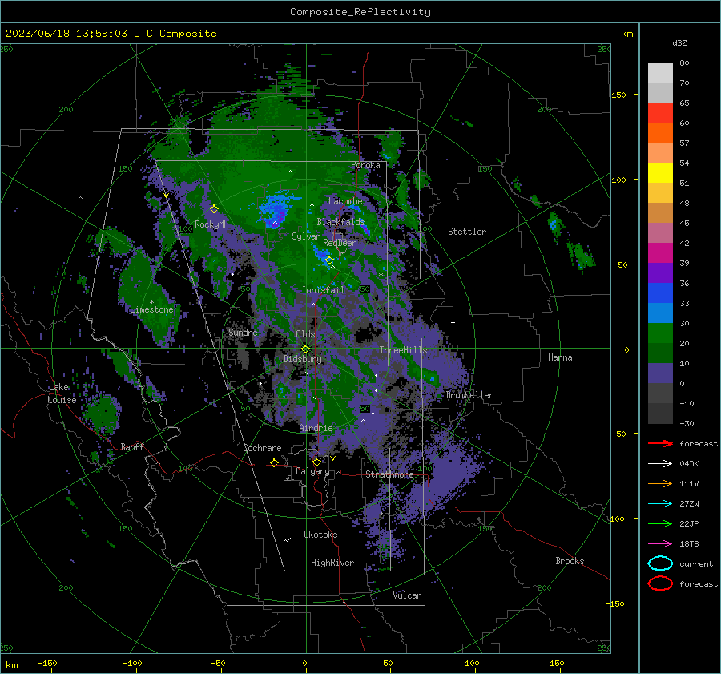Click the Innisfail city label
This screenshot has height=674, width=721.
(323, 290)
